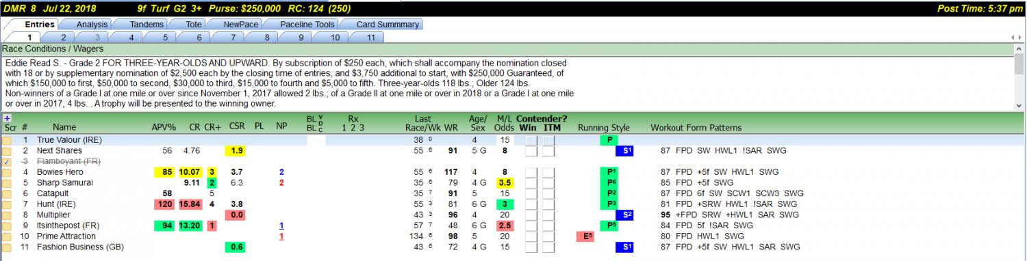Click the S1 running style badge for Fashion Business
Image resolution: width=1027 pixels, height=261 pixels.
coord(624,247)
